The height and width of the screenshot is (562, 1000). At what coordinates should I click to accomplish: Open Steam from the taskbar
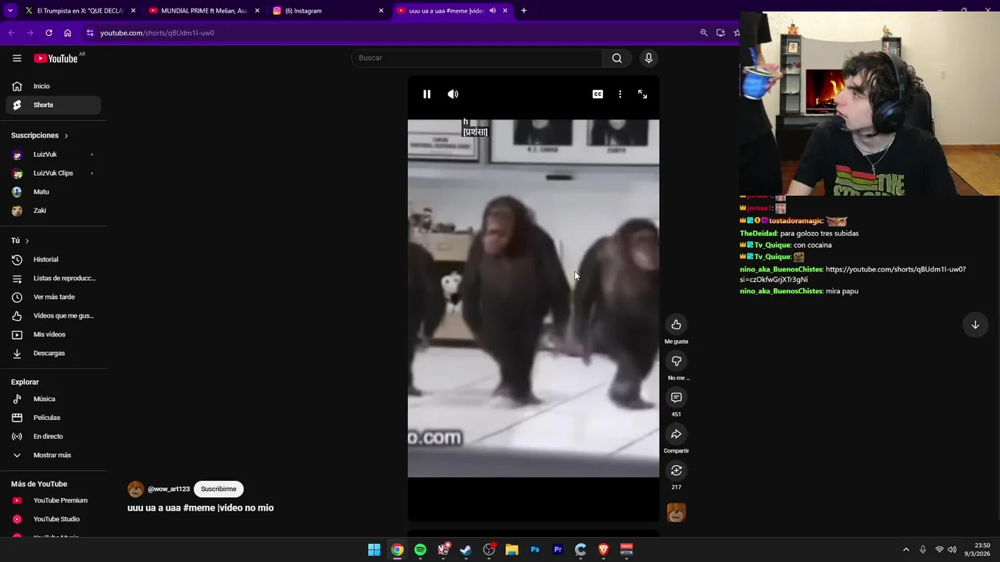[x=466, y=550]
